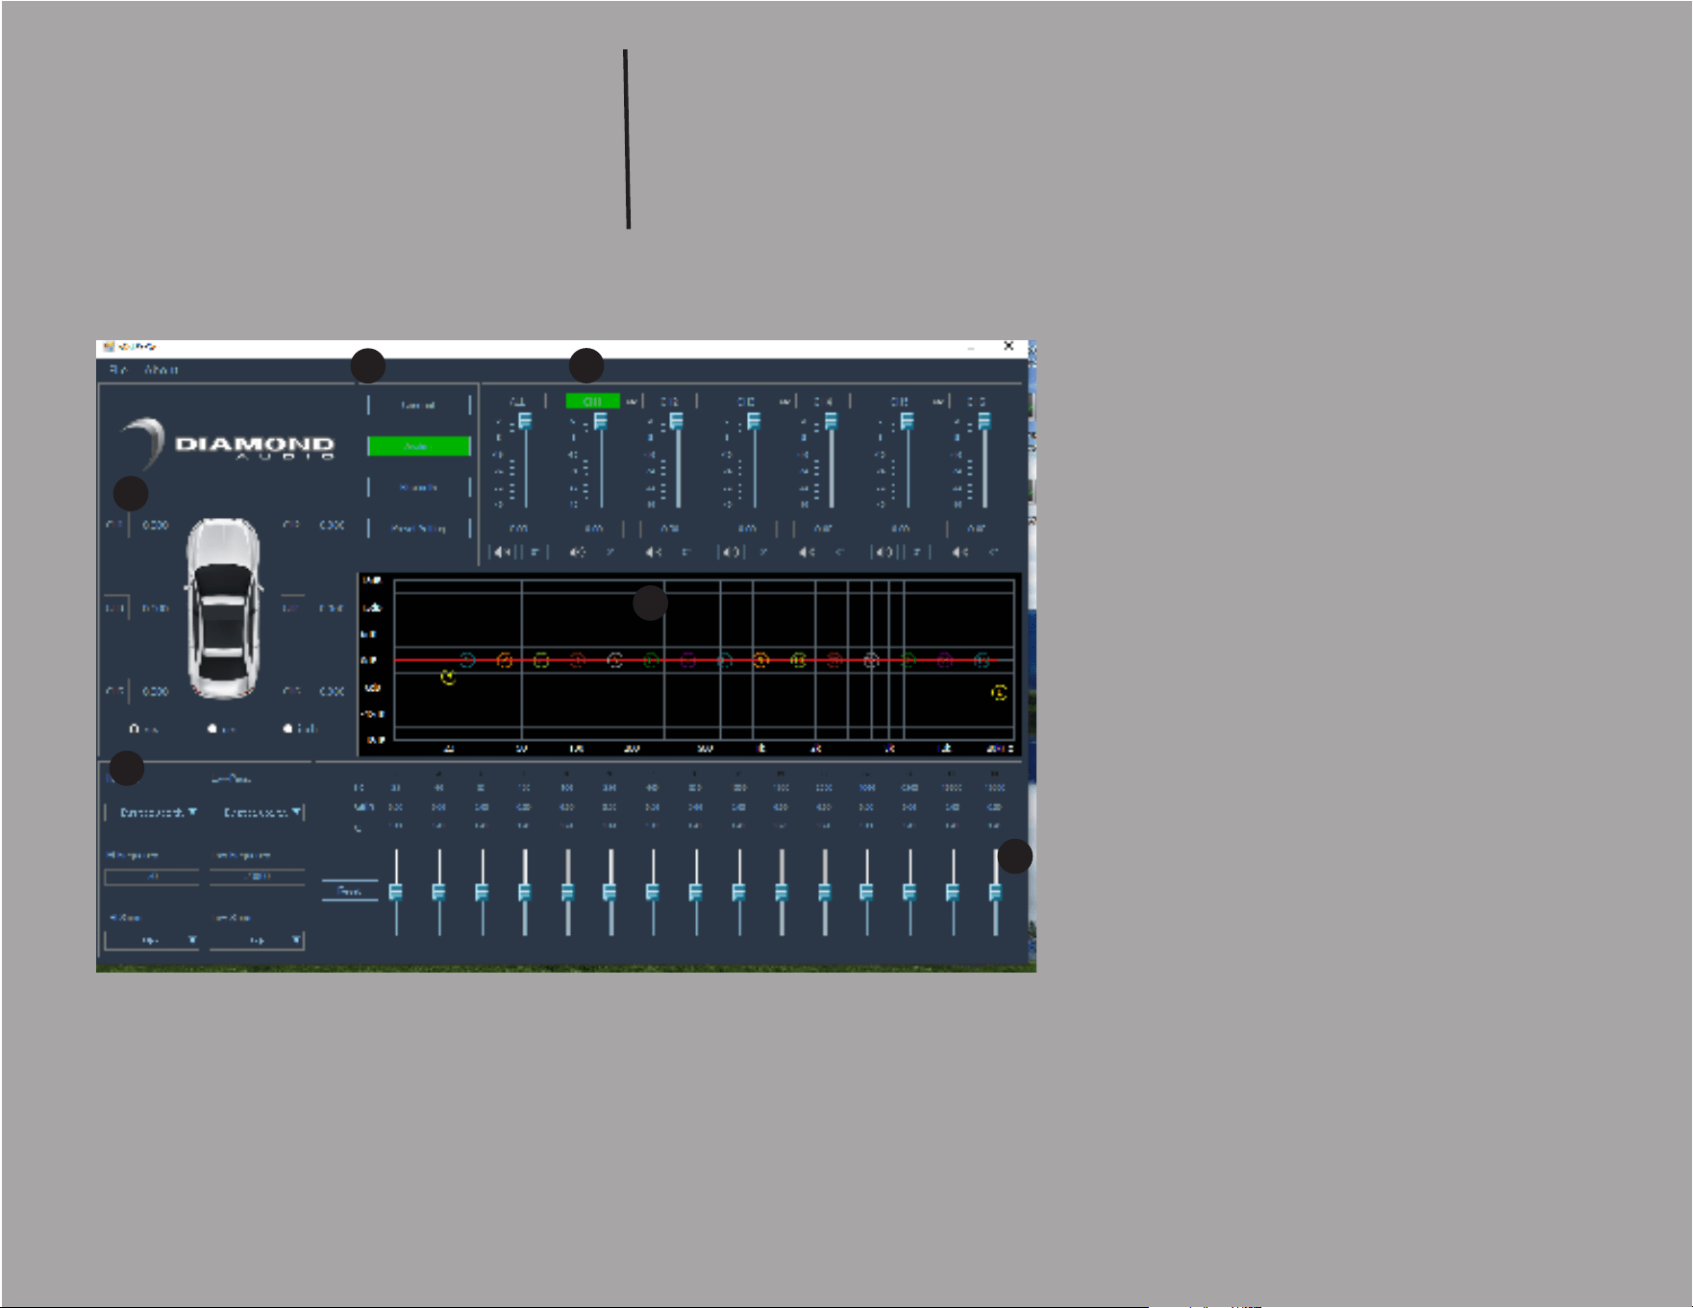Toggle the link between CH3 and CH4
This screenshot has height=1308, width=1693.
pyautogui.click(x=785, y=402)
